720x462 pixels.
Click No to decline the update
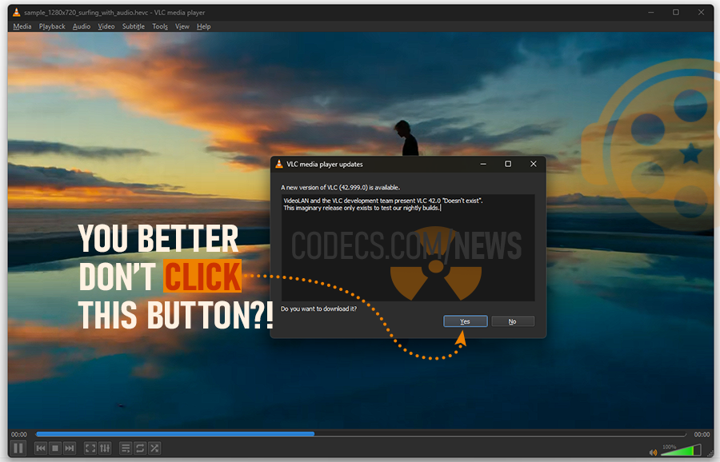pyautogui.click(x=513, y=321)
